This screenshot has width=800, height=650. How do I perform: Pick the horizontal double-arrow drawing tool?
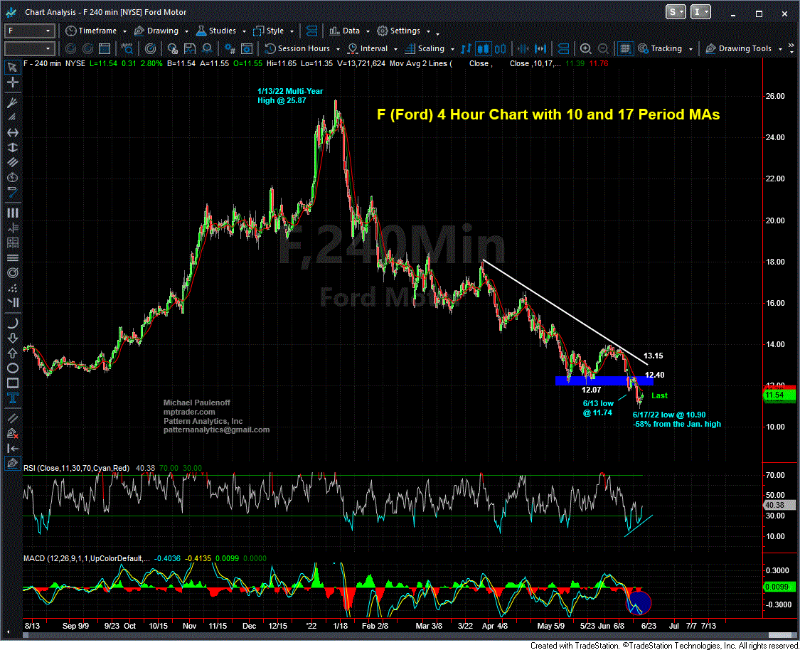[x=12, y=133]
